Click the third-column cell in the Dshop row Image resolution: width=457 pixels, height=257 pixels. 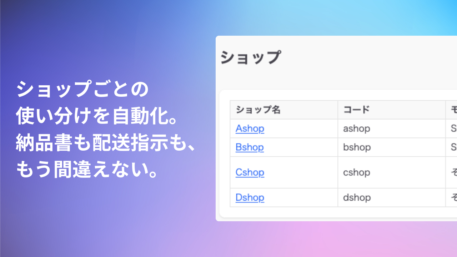pos(452,197)
